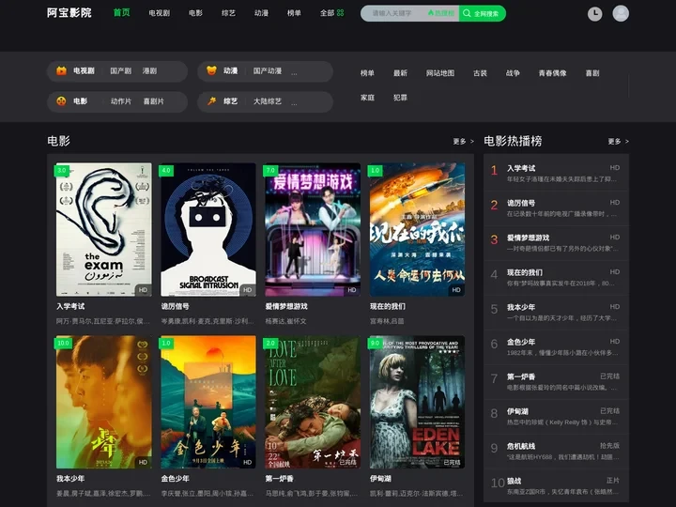Open rank 9 危机航线 in the hot list
This screenshot has width=676, height=507.
pyautogui.click(x=556, y=452)
